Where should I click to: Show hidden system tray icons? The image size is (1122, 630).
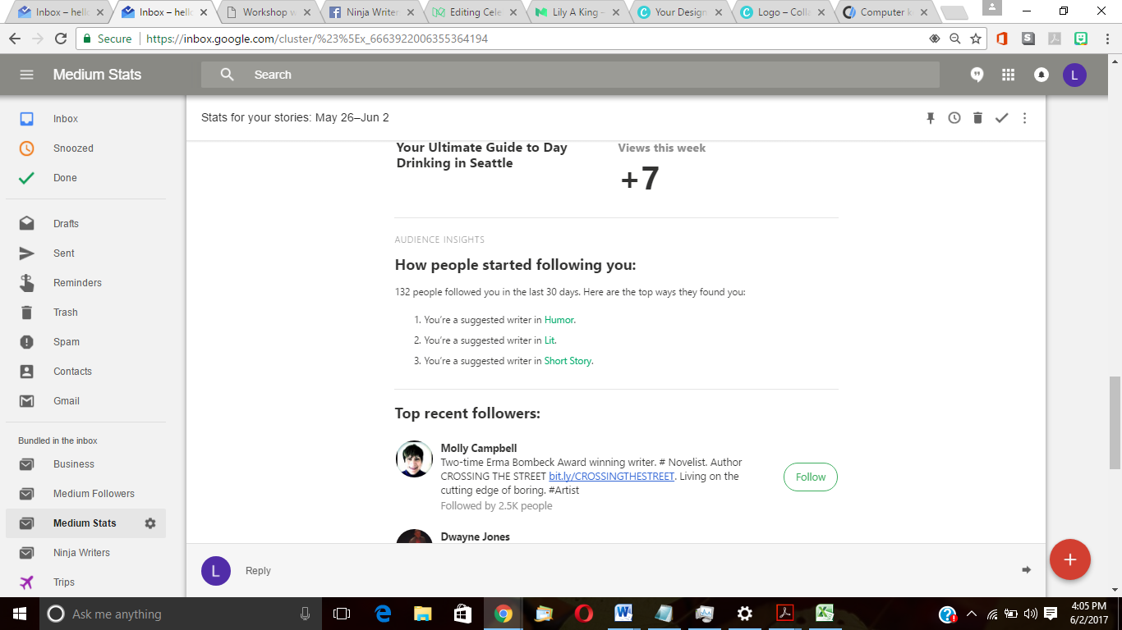pos(971,614)
